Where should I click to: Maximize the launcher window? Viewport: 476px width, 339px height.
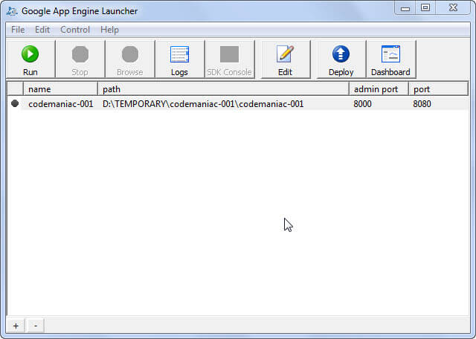pyautogui.click(x=425, y=8)
